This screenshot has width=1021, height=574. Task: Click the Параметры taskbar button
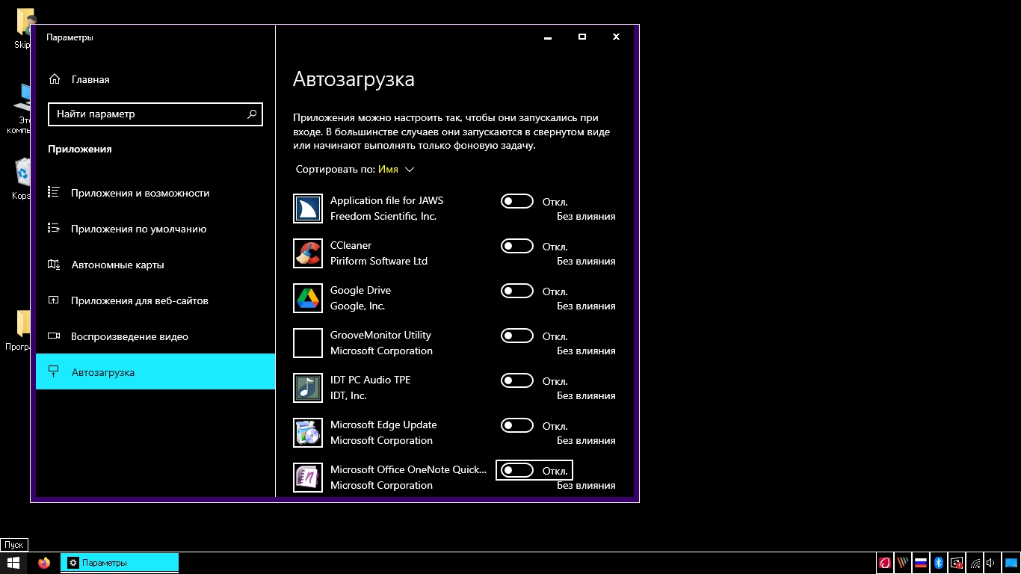click(120, 563)
